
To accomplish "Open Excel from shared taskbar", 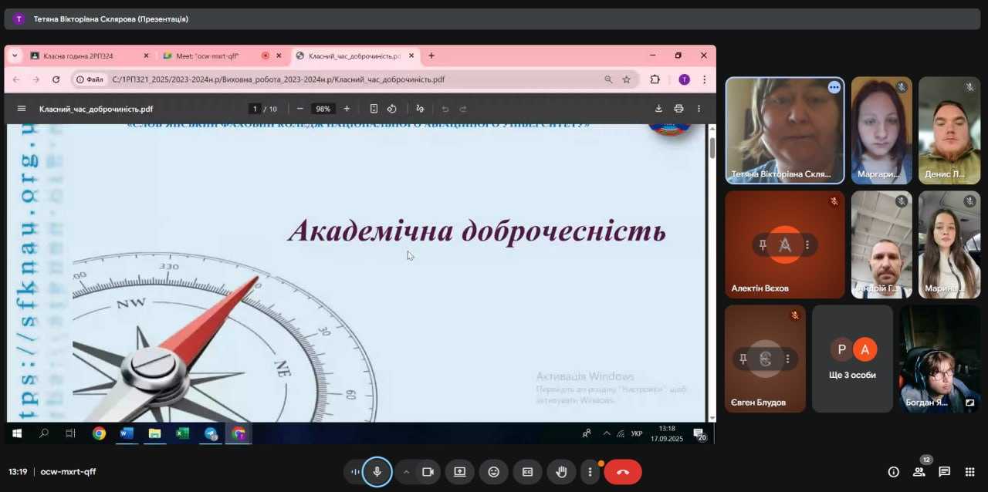I will click(x=182, y=433).
